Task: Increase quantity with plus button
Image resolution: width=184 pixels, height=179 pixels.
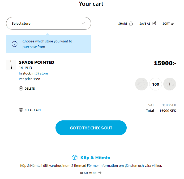Action: (170, 84)
